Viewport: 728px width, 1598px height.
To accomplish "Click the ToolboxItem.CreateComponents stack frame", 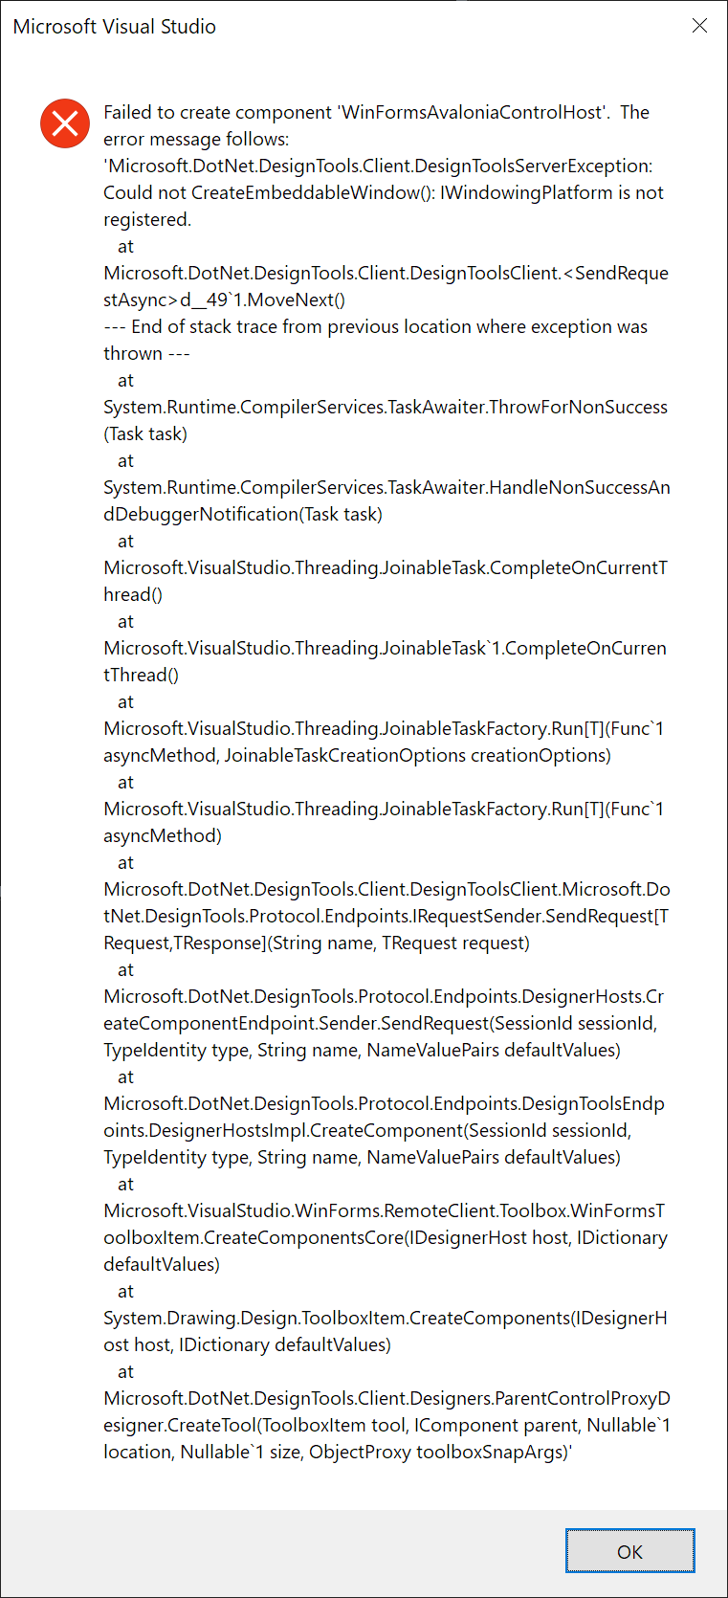I will pyautogui.click(x=383, y=1318).
